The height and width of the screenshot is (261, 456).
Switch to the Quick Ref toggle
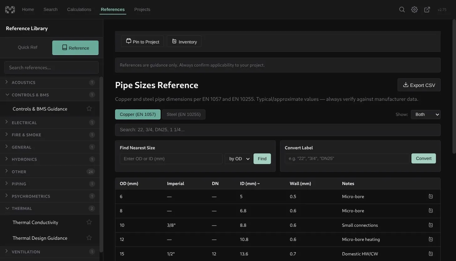coord(27,47)
